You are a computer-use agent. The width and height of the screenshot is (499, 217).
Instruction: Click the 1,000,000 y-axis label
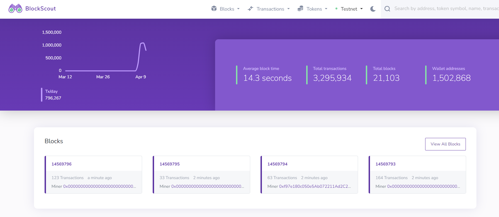tap(52, 45)
